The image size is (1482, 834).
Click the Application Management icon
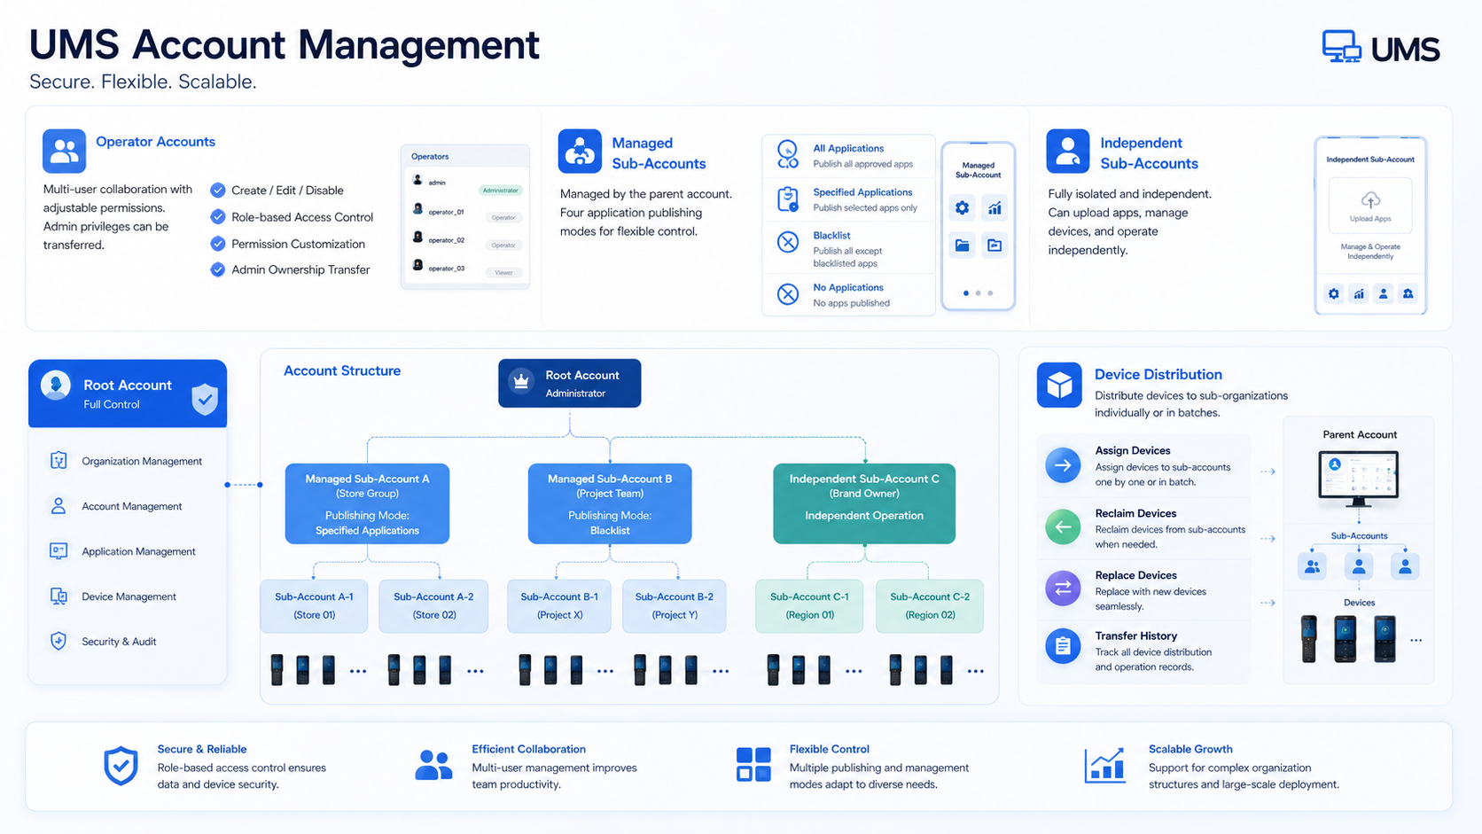[x=58, y=551]
